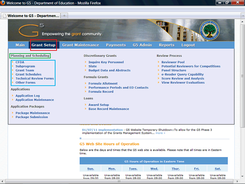
Task: Open the Main menu
Action: 20,45
